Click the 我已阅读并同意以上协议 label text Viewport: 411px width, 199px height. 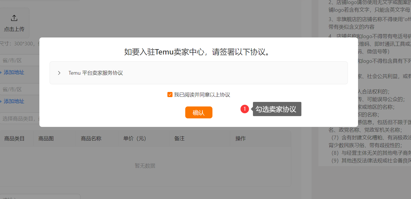tap(202, 95)
